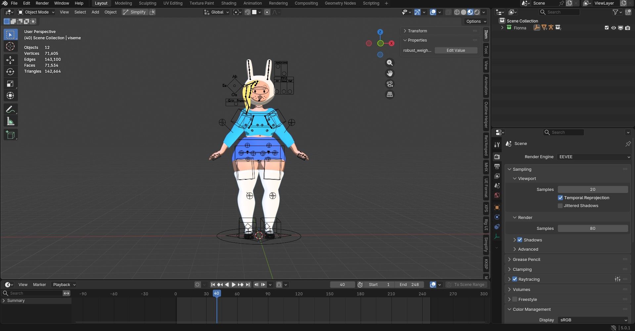Open the Global orientation dropdown

tap(216, 12)
